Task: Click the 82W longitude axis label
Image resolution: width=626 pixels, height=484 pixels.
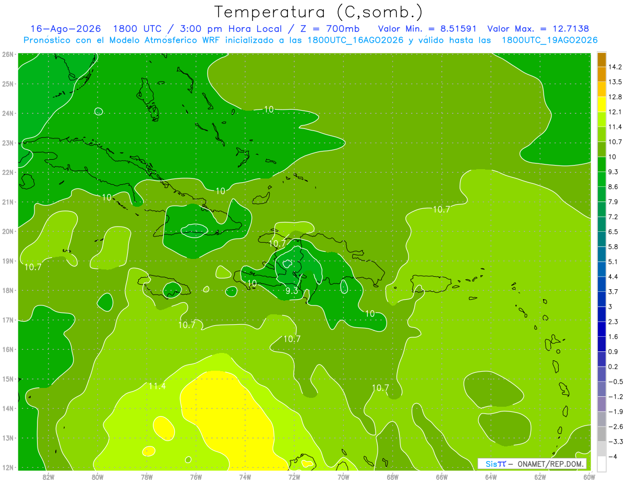Action: [49, 477]
